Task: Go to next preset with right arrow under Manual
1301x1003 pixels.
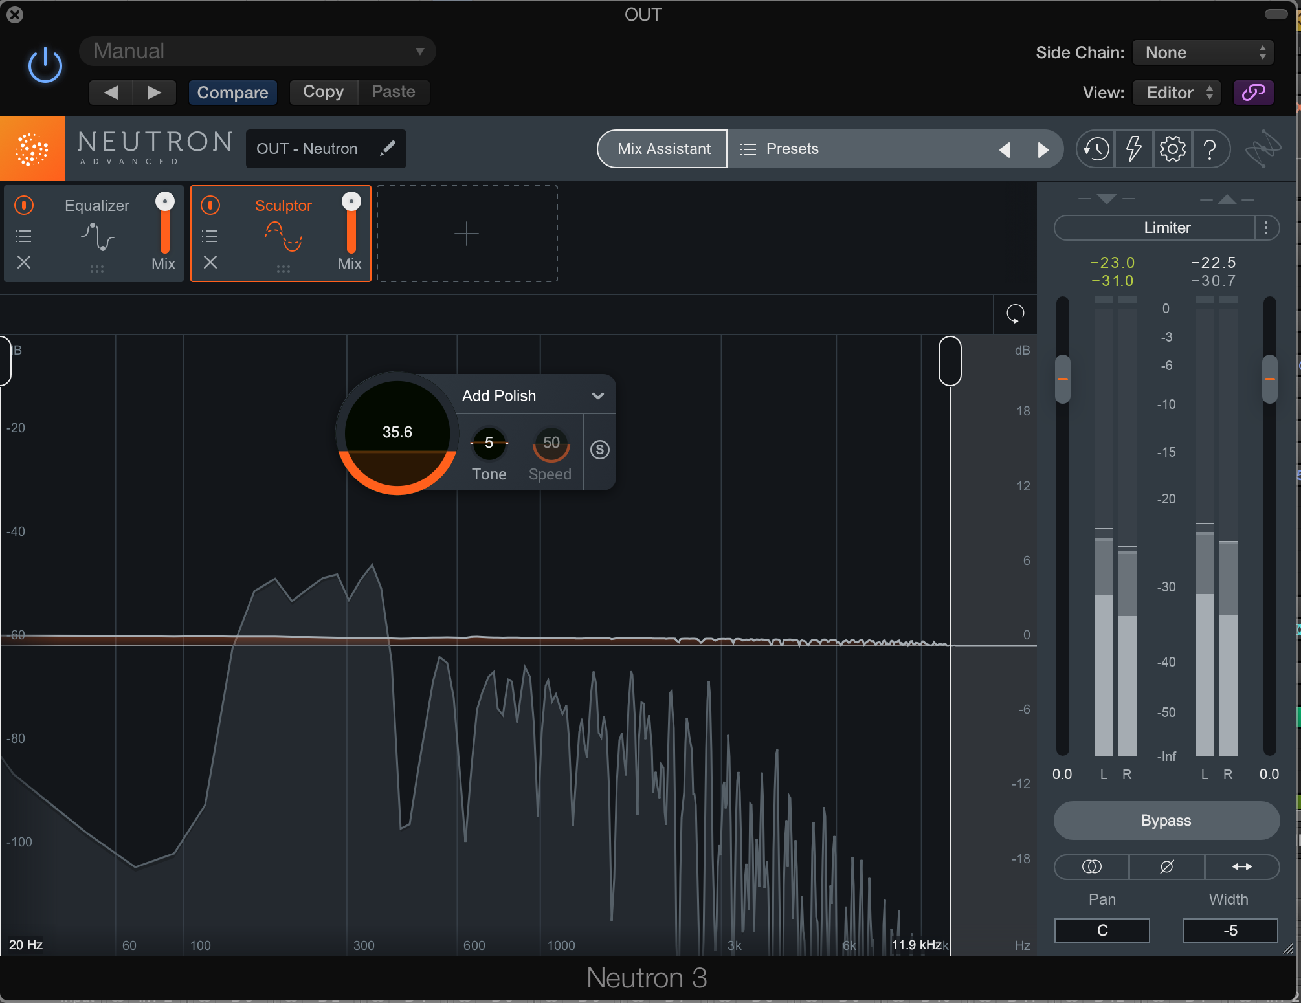Action: pyautogui.click(x=154, y=93)
